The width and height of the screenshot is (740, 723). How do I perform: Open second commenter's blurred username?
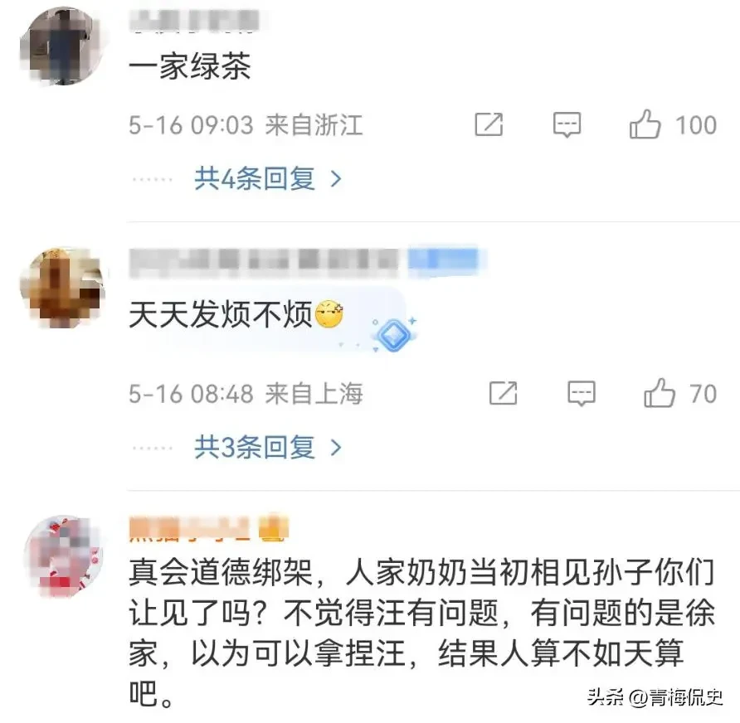coord(308,260)
